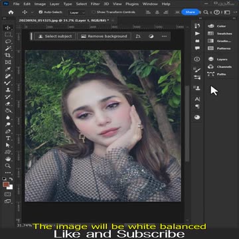Screen dimensions: 239x239
Task: Reset default foreground and background colors
Action: click(x=5, y=179)
